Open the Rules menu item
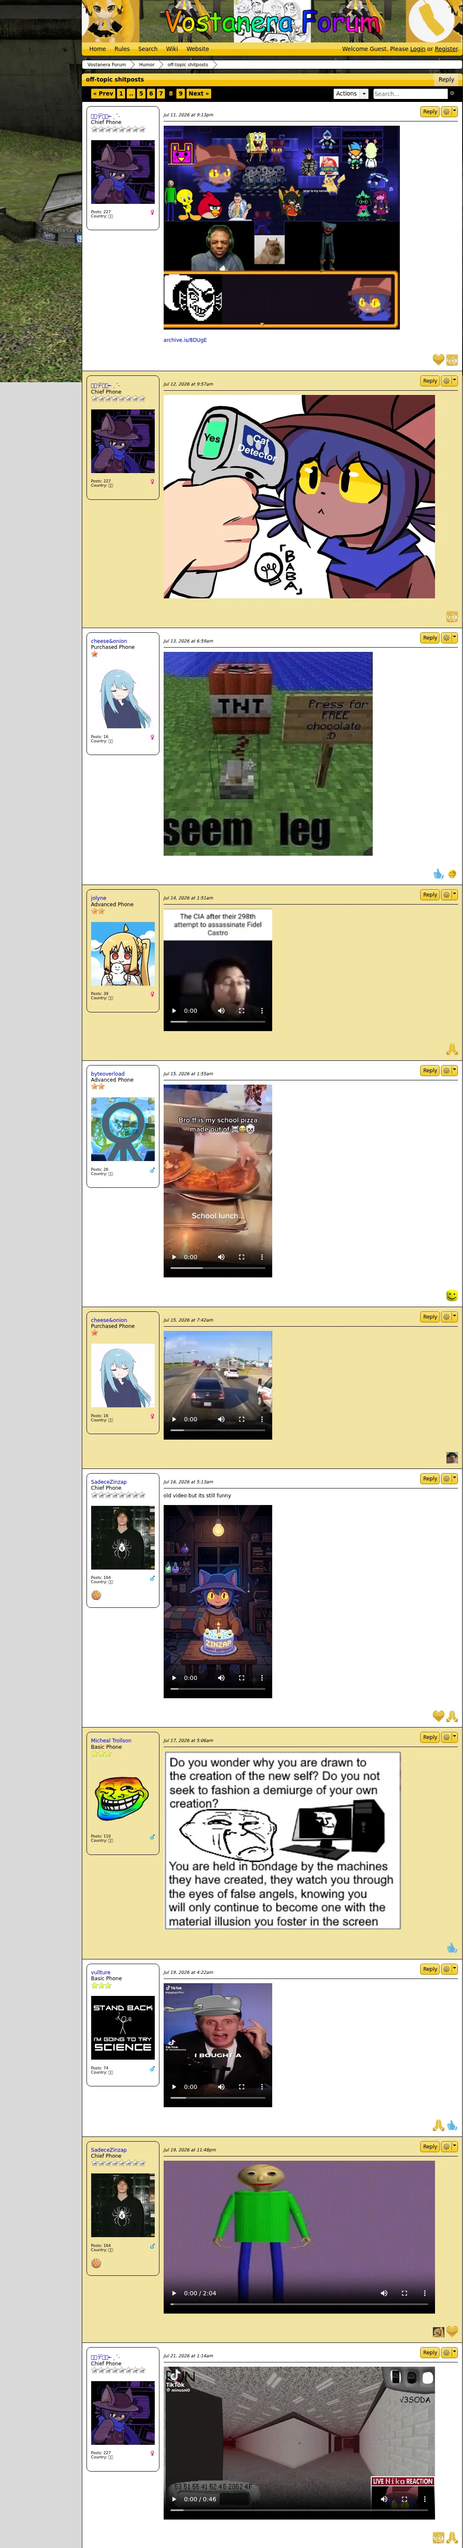Viewport: 463px width, 2548px height. point(121,48)
